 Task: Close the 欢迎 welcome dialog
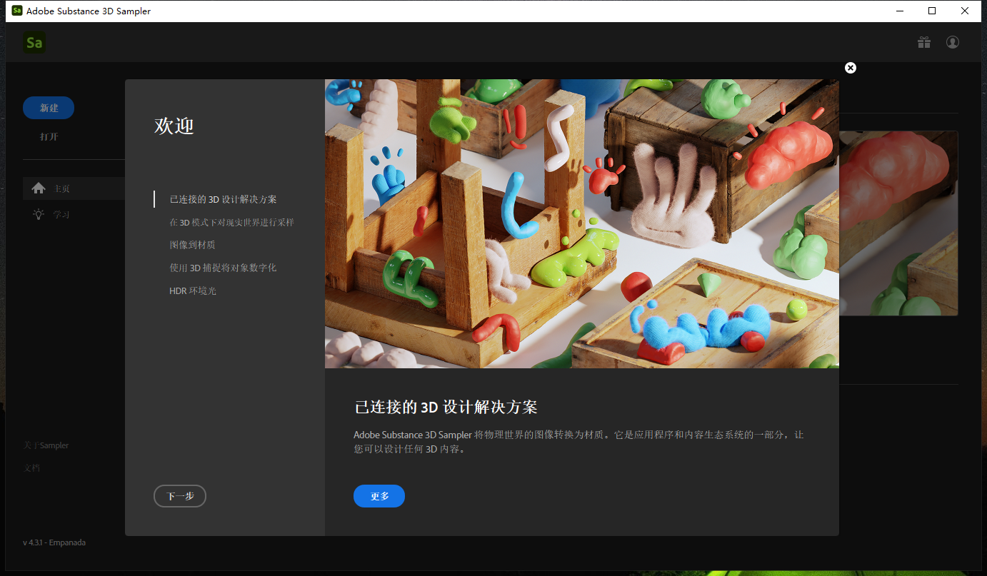point(850,68)
